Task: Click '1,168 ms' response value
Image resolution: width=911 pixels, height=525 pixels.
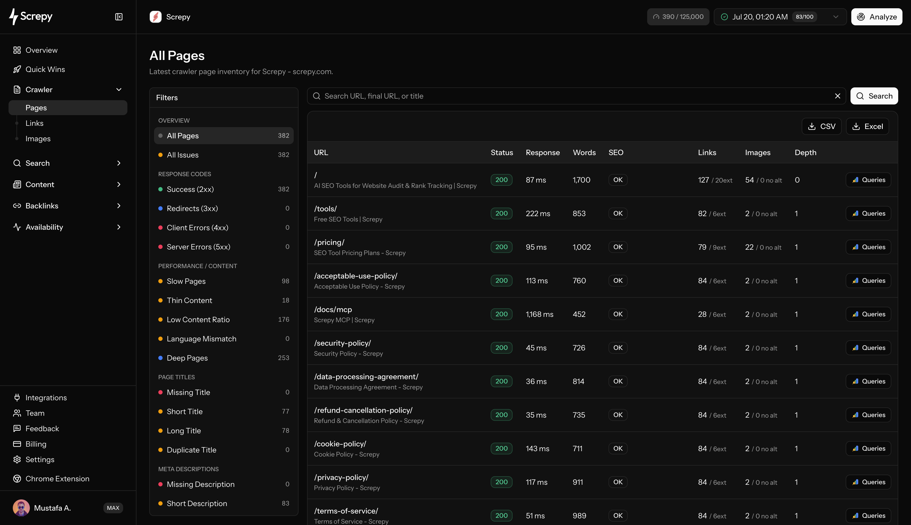Action: (x=539, y=314)
